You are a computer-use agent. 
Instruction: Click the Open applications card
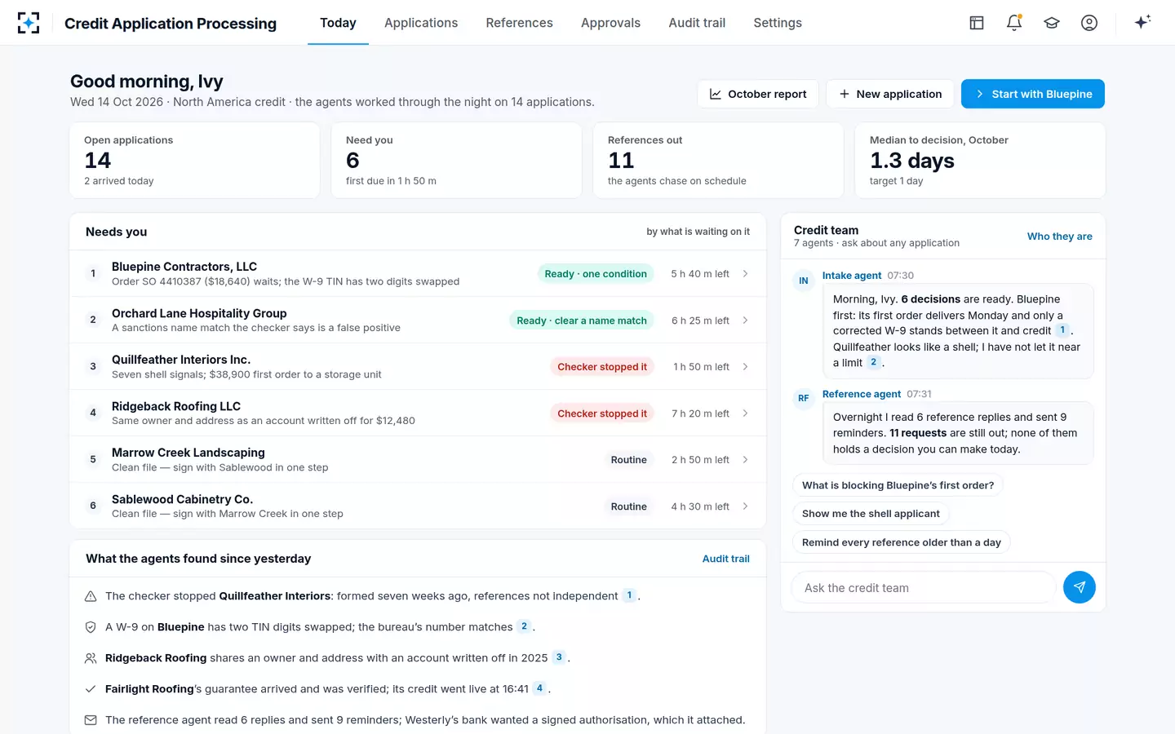(194, 160)
